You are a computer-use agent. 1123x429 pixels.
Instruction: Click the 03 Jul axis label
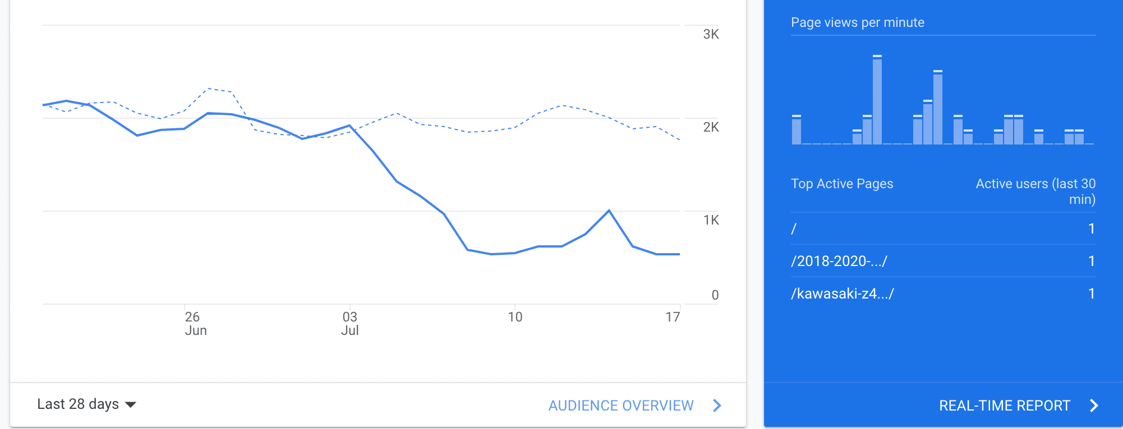(350, 323)
